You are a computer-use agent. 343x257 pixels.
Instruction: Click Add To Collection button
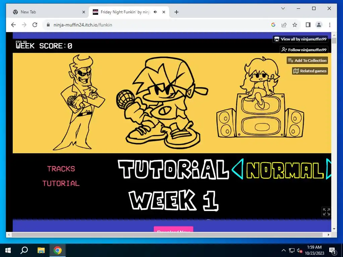[x=307, y=61]
